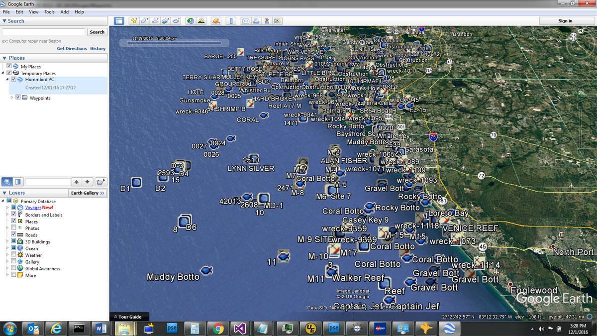This screenshot has height=336, width=597.
Task: Uncheck My Places checkbox
Action: (9, 66)
